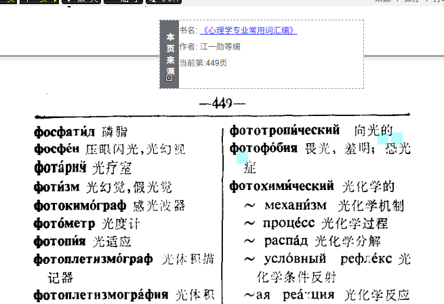Screen dimensions: 444x304
Task: Open the book link 《心理学专业常用词汇编》
Action: tap(248, 30)
